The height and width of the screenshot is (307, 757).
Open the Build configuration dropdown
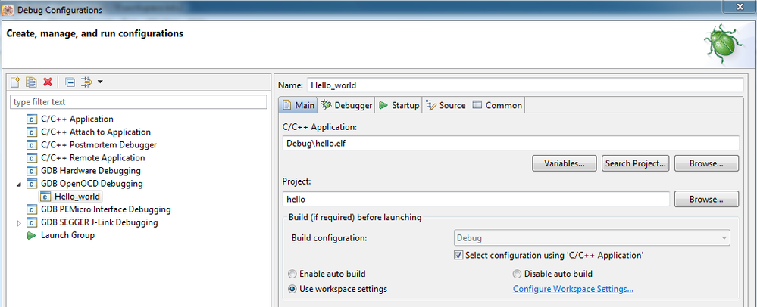click(592, 238)
